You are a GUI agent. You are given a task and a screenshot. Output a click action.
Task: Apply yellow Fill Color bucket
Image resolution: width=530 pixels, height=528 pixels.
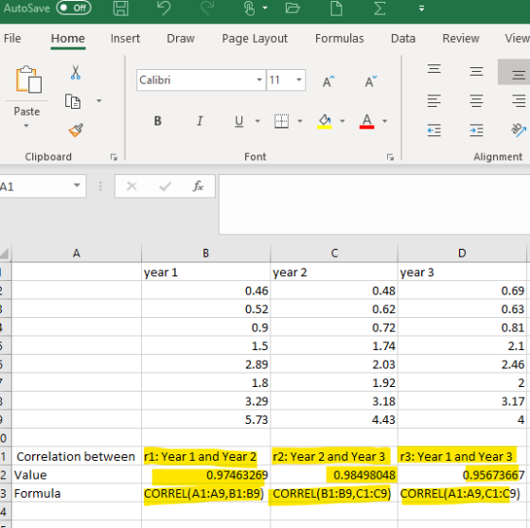point(325,121)
